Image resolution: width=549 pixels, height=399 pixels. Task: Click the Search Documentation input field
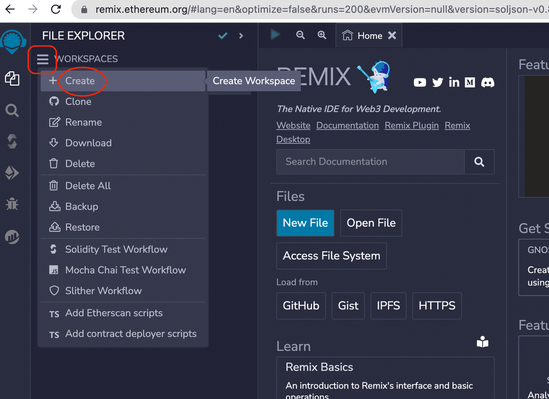click(x=370, y=162)
